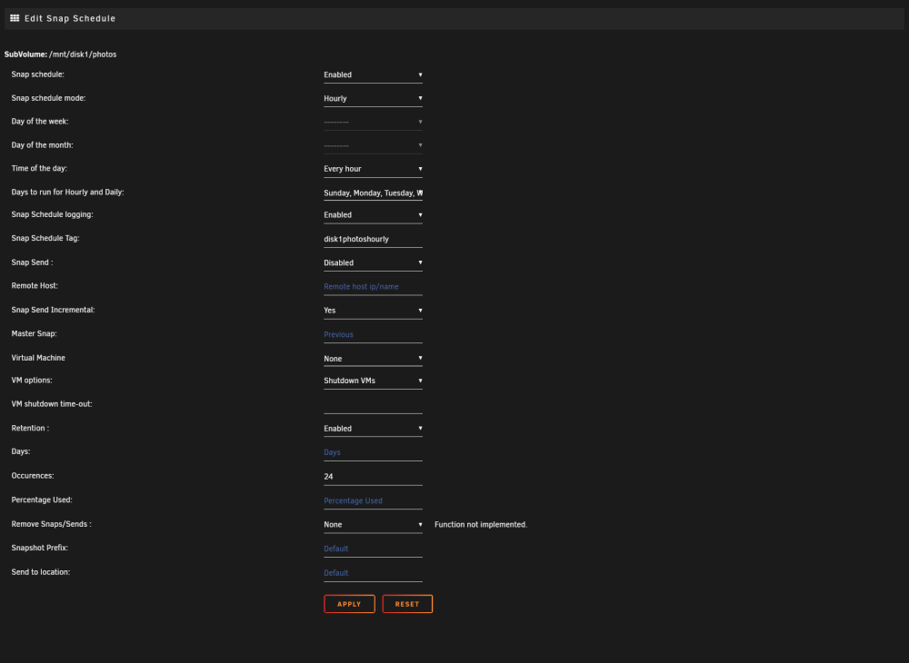
Task: Click the Send to location field
Action: click(373, 573)
